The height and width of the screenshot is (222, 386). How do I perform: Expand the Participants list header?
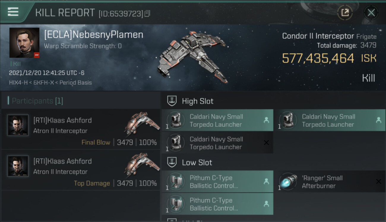37,101
